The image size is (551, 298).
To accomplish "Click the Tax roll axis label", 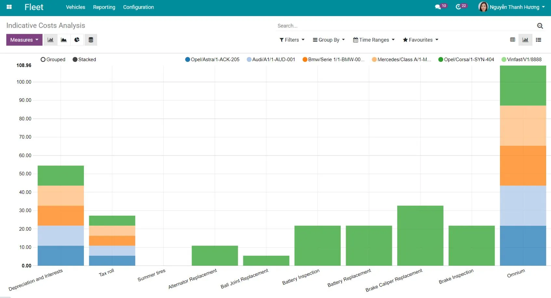I will [x=106, y=273].
